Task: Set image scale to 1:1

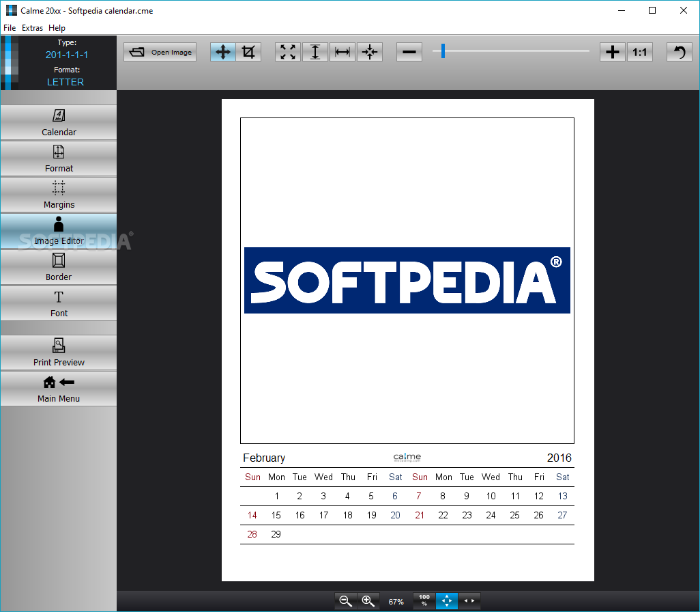Action: tap(640, 52)
